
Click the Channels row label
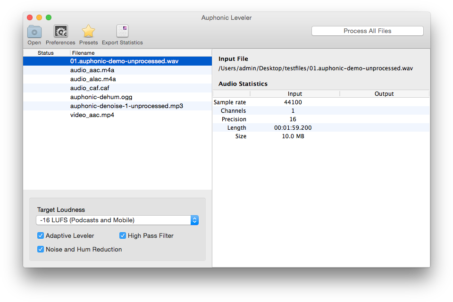pos(234,111)
